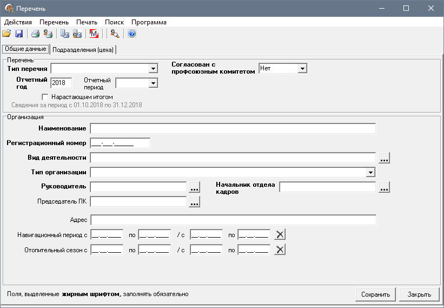Open the Поиск menu
The image size is (444, 308).
(x=115, y=22)
